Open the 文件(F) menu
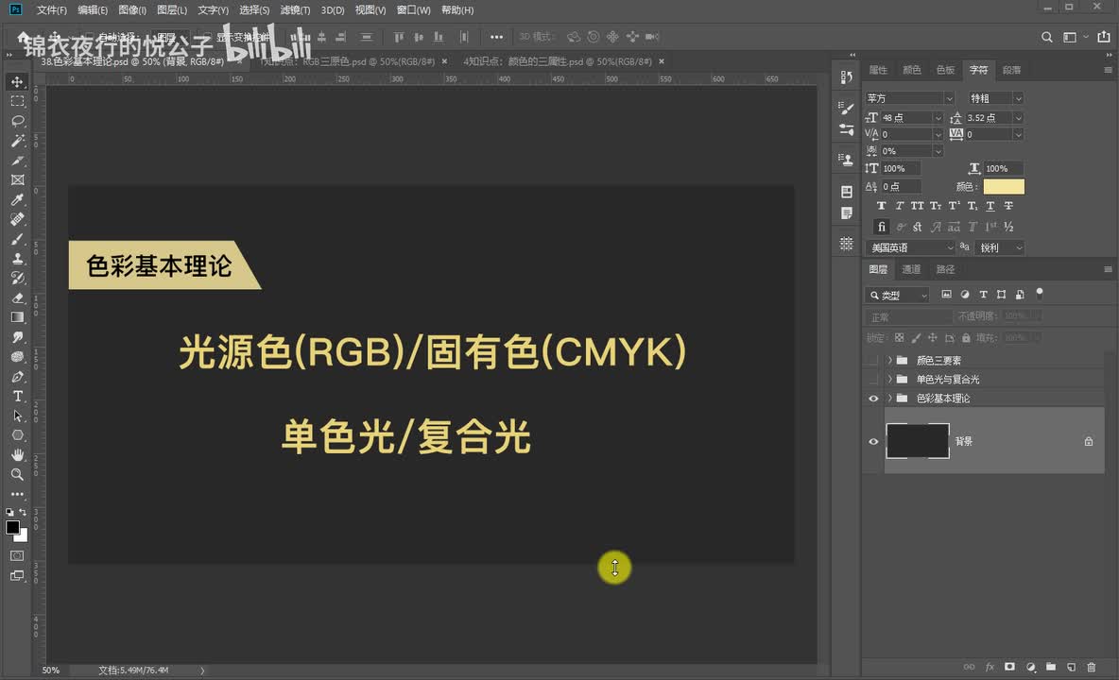 [51, 10]
